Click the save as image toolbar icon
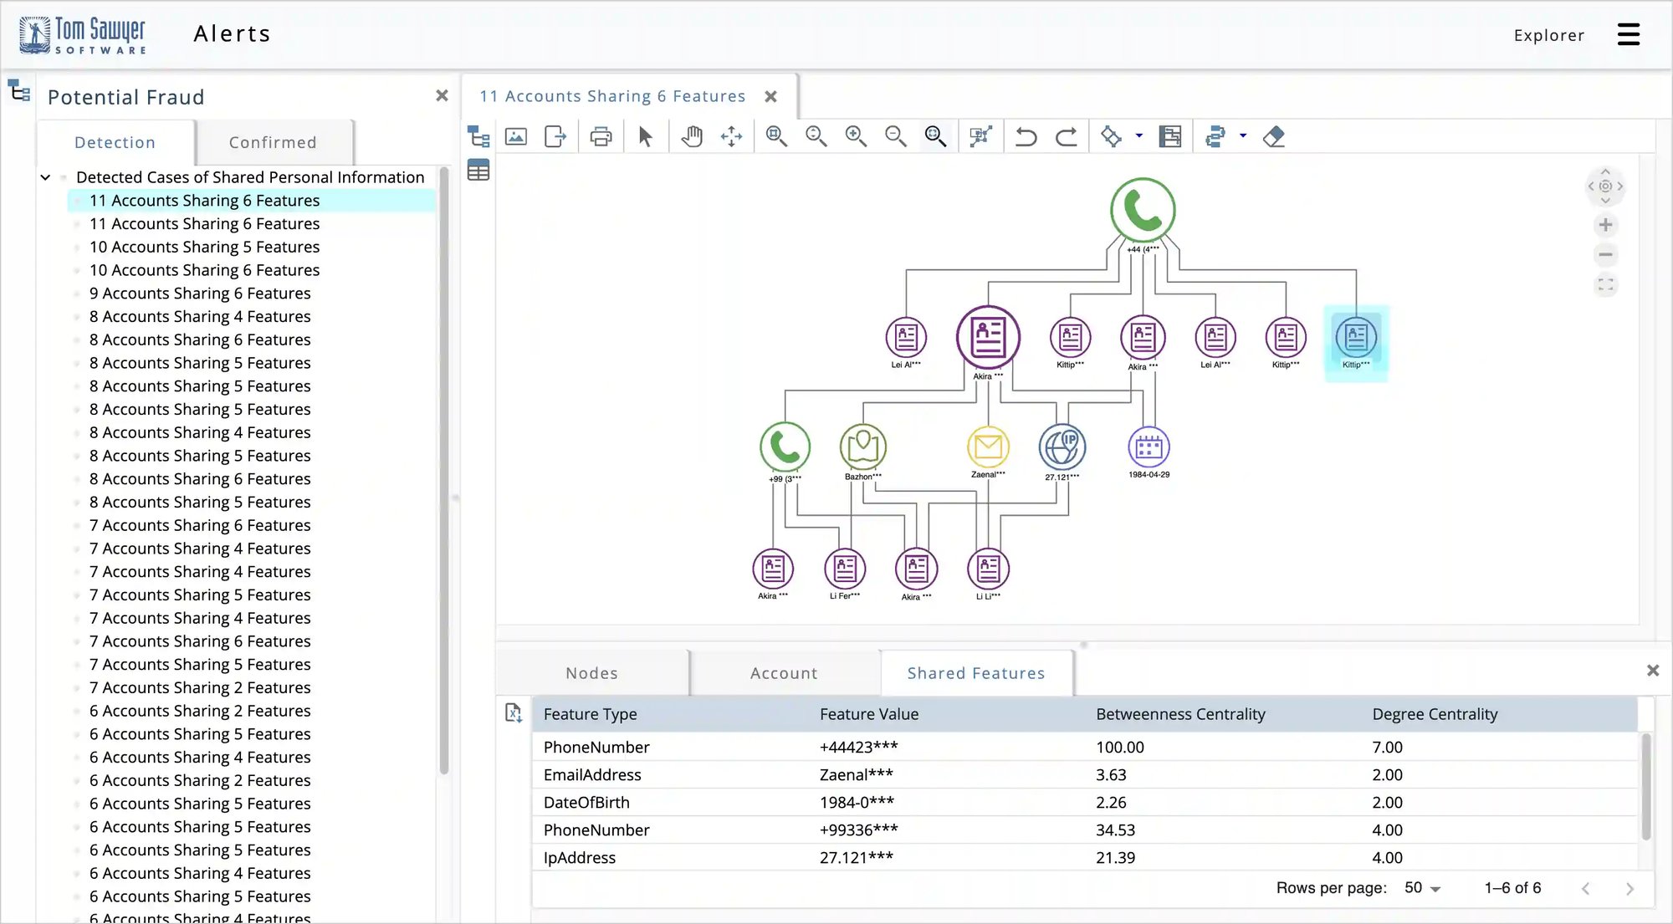This screenshot has height=924, width=1673. [x=516, y=136]
